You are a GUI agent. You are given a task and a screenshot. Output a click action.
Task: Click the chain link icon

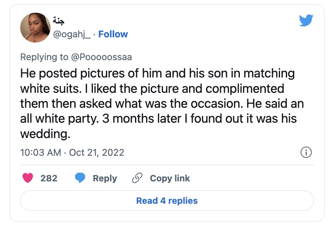[137, 178]
